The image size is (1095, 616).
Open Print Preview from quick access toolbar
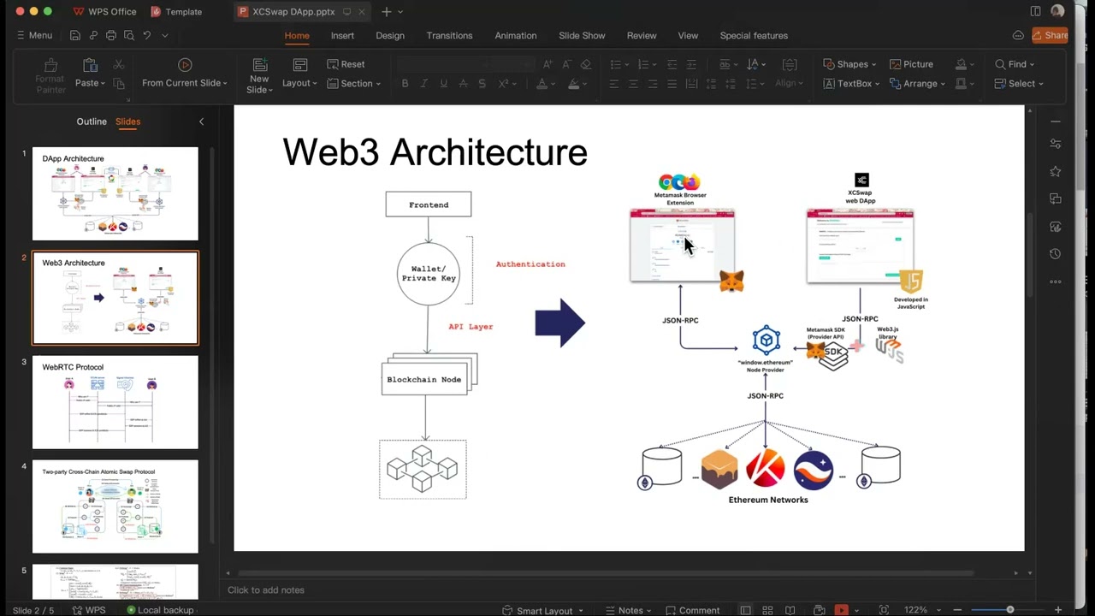(128, 35)
